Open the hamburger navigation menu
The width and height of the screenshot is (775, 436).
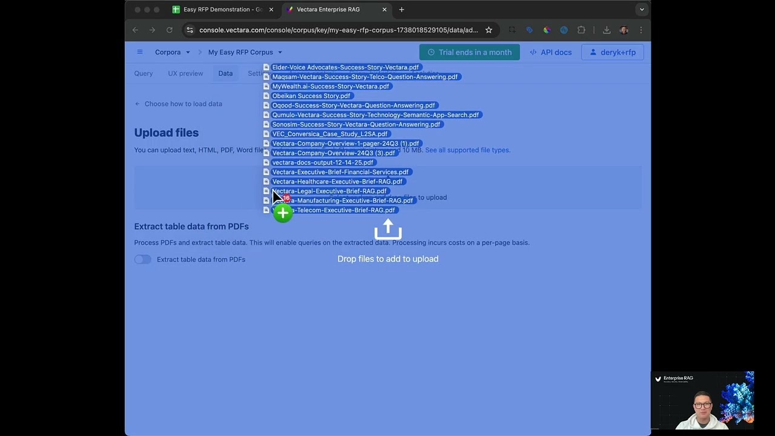point(140,52)
